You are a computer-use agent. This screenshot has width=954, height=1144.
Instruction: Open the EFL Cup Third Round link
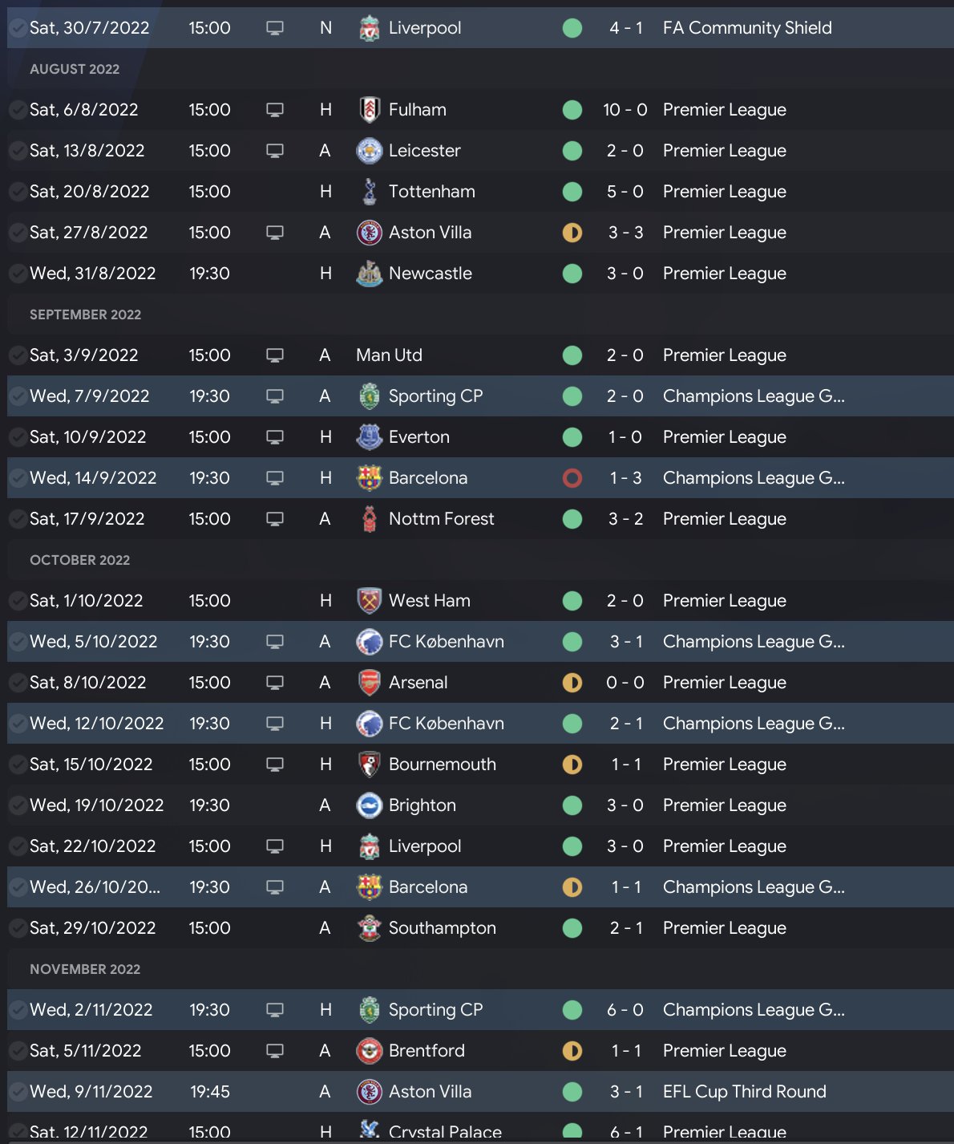744,1092
